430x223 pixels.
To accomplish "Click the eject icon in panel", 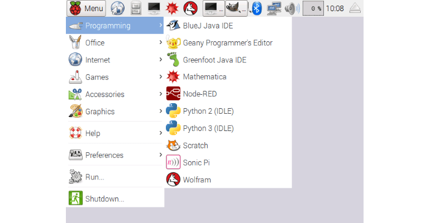I will point(355,8).
